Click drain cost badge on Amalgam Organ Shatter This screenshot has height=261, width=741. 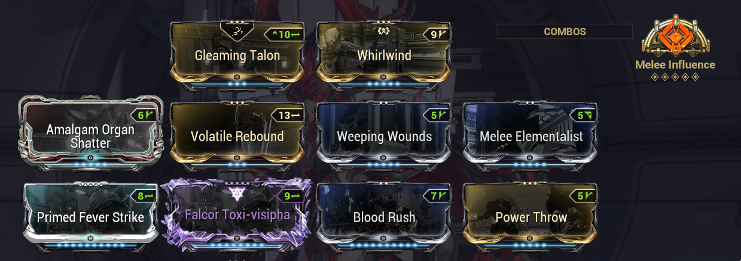[x=144, y=115]
